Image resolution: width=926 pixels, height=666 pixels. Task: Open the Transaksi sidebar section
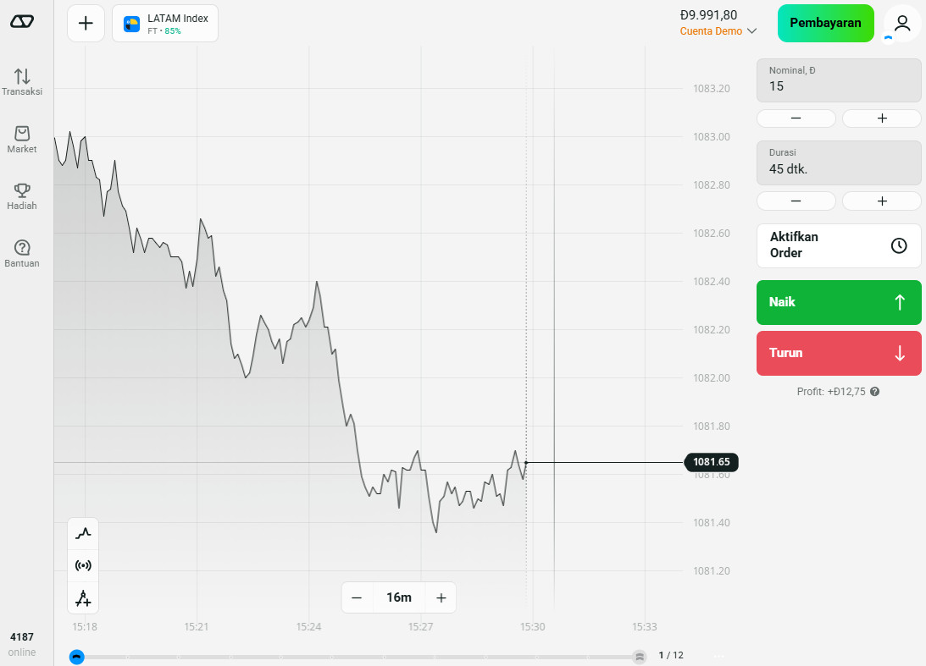[x=22, y=81]
